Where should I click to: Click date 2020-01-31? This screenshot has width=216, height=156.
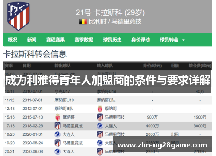[33, 134]
